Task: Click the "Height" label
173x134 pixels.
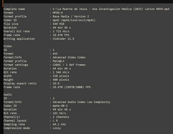Action: pyautogui.click(x=8, y=80)
